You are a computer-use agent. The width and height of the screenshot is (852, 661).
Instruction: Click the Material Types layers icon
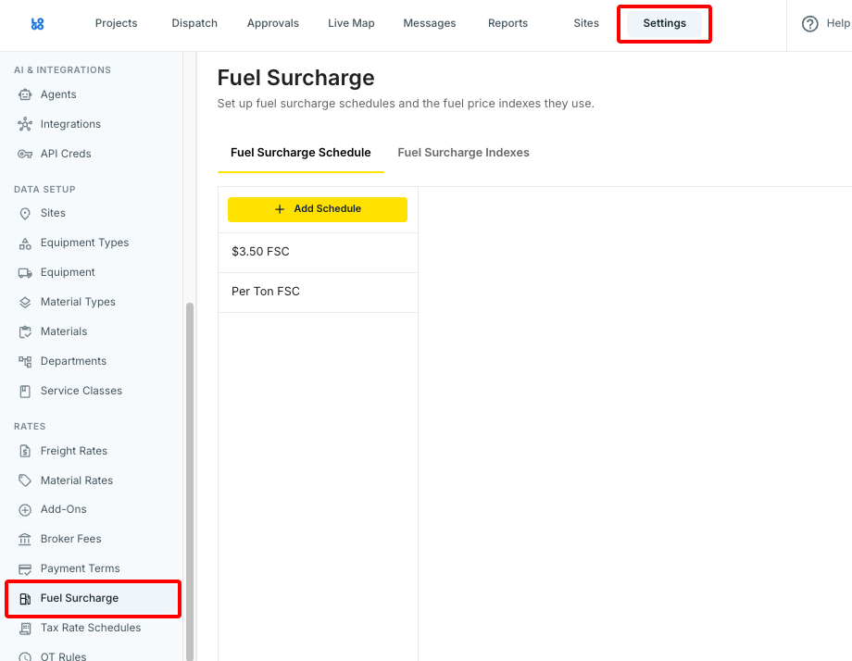[25, 302]
